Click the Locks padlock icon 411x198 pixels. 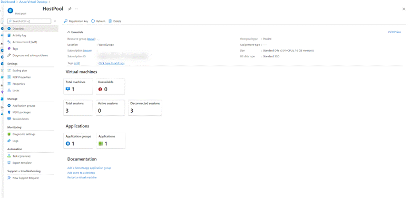point(9,91)
